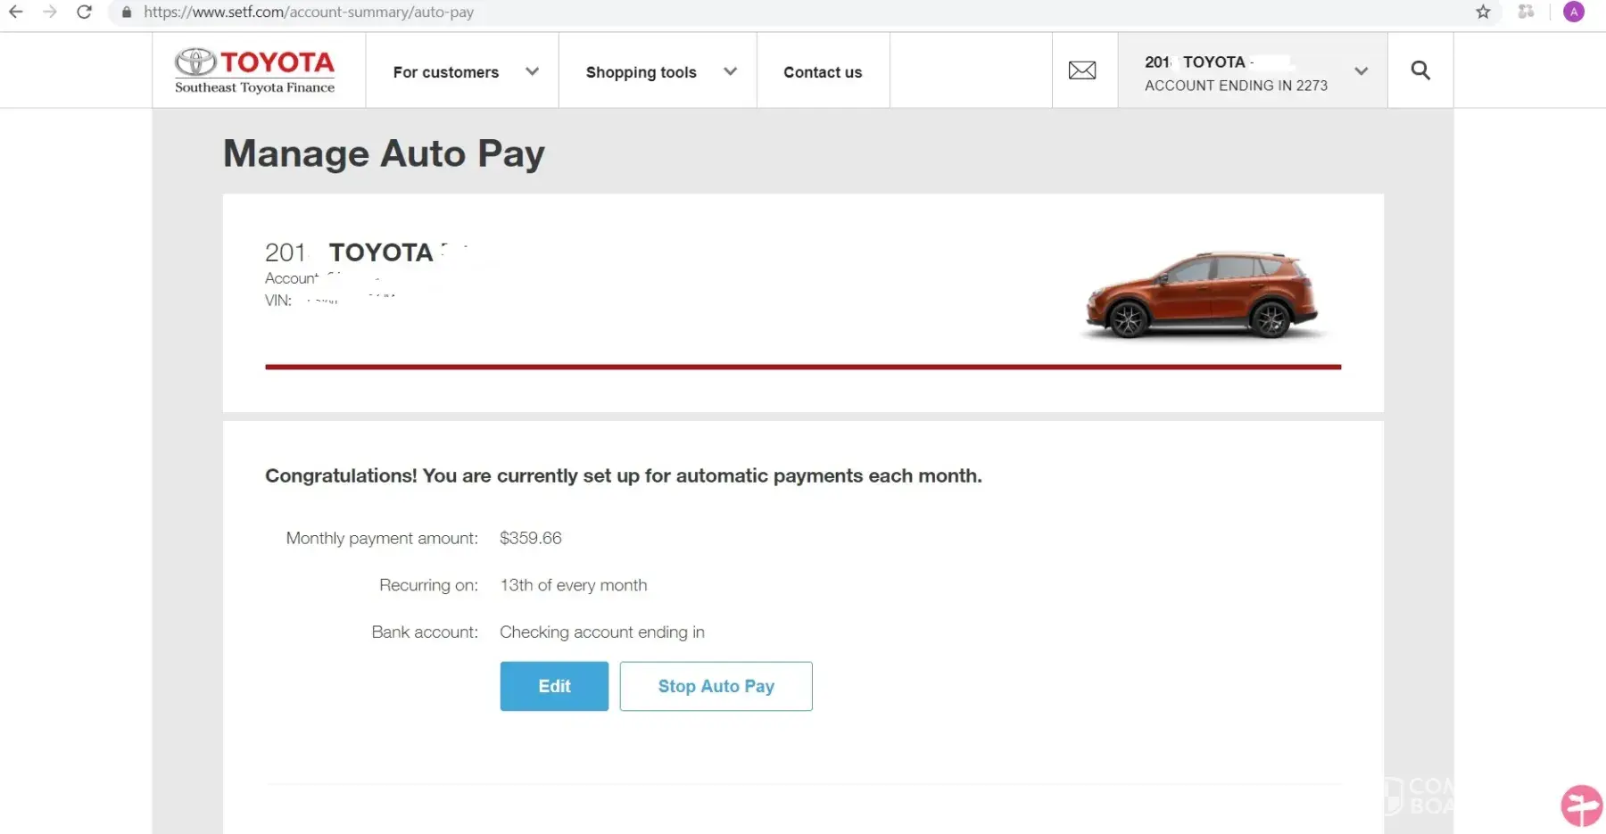Open the browser extensions icon
This screenshot has width=1606, height=834.
pyautogui.click(x=1527, y=12)
